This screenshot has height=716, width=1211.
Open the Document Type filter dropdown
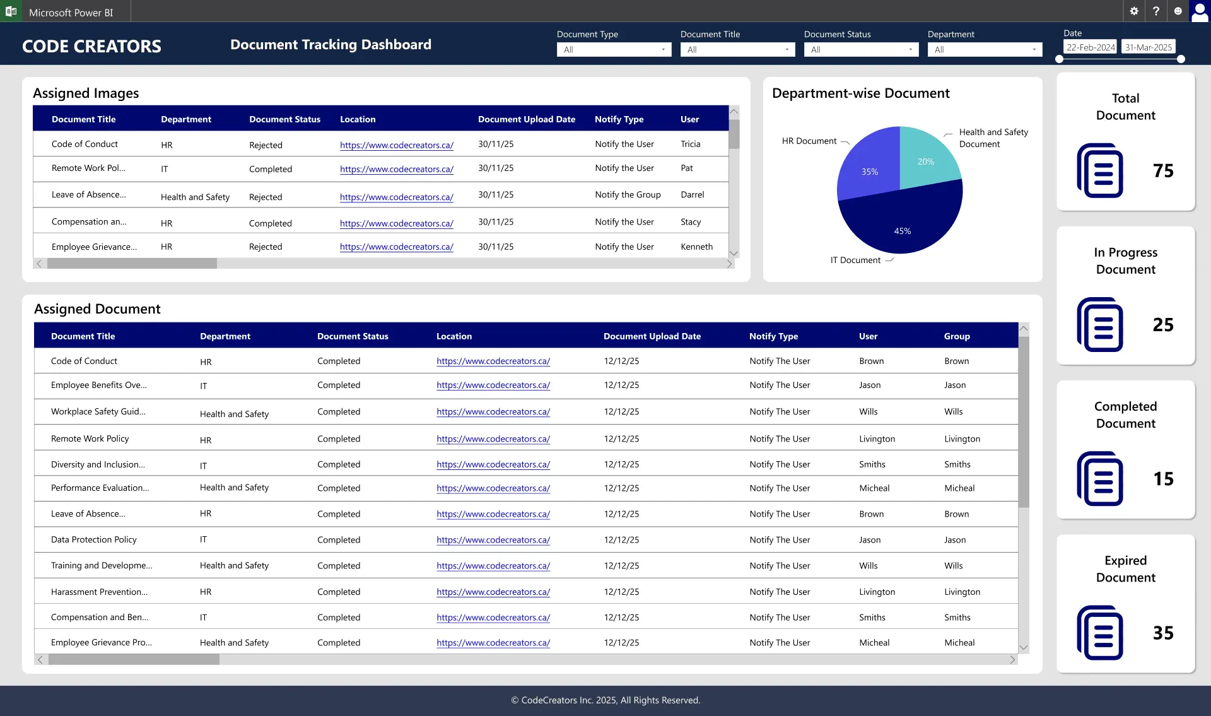pyautogui.click(x=664, y=49)
